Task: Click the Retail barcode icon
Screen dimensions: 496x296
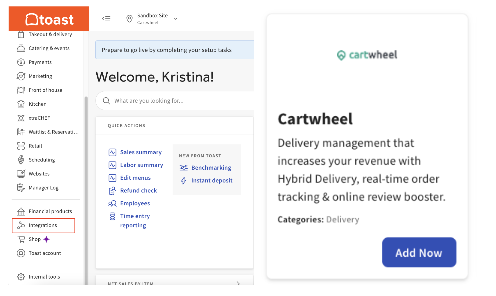Action: tap(21, 146)
